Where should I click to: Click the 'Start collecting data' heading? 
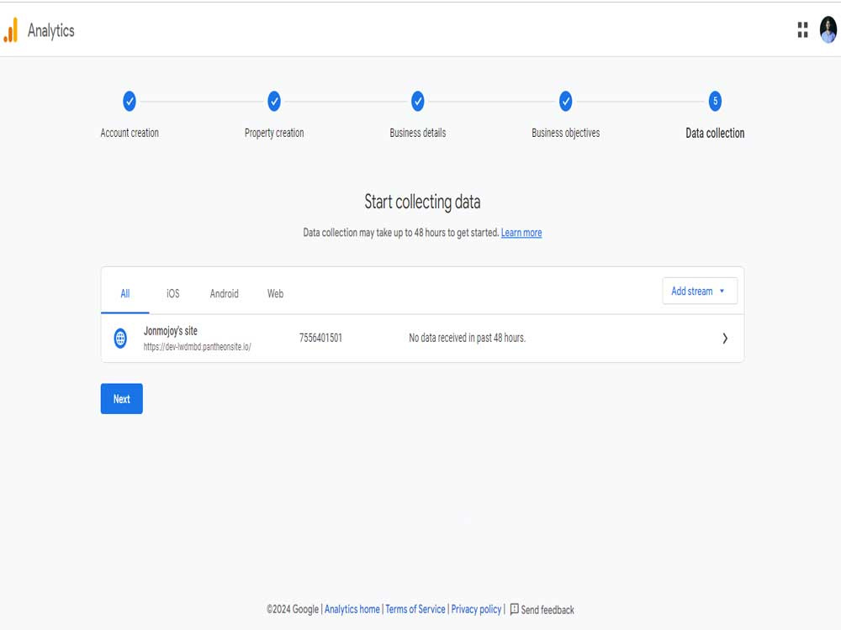pyautogui.click(x=422, y=202)
